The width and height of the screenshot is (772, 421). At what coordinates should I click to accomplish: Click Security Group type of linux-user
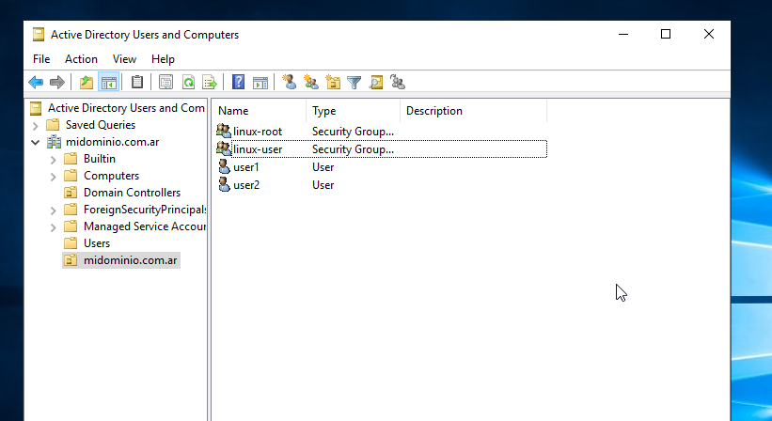(x=353, y=149)
